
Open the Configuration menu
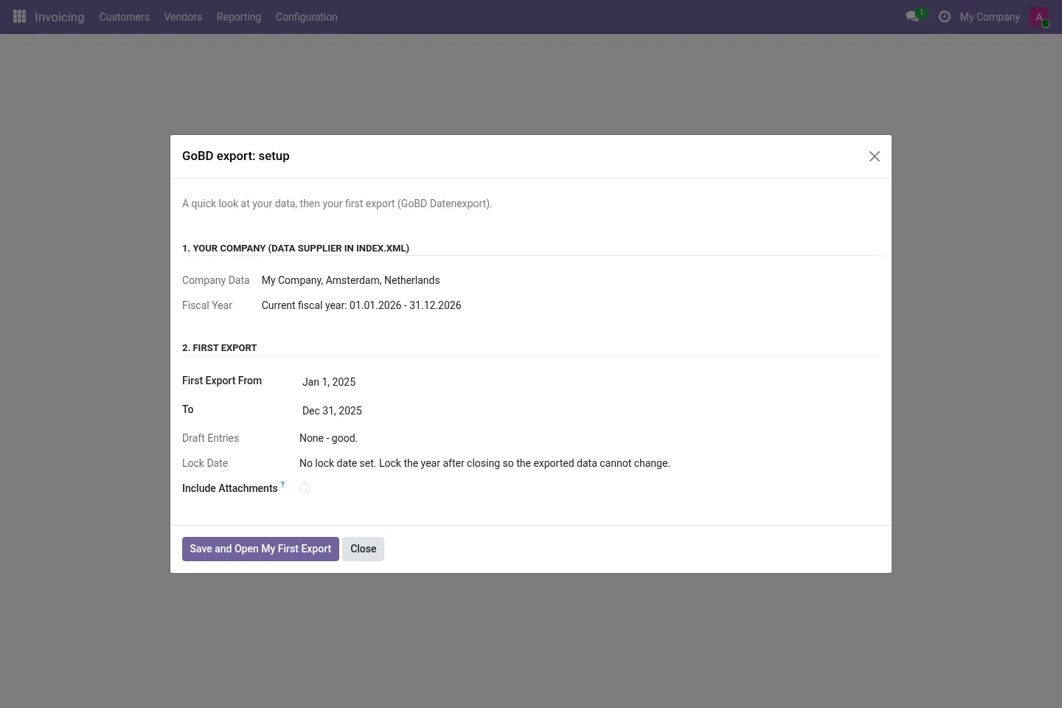pyautogui.click(x=307, y=17)
